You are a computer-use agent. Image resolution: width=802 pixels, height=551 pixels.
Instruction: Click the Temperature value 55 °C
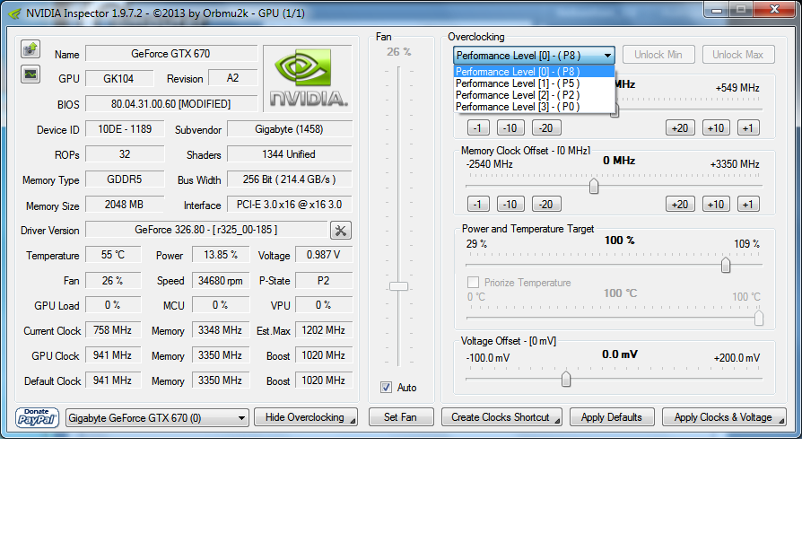[x=113, y=255]
